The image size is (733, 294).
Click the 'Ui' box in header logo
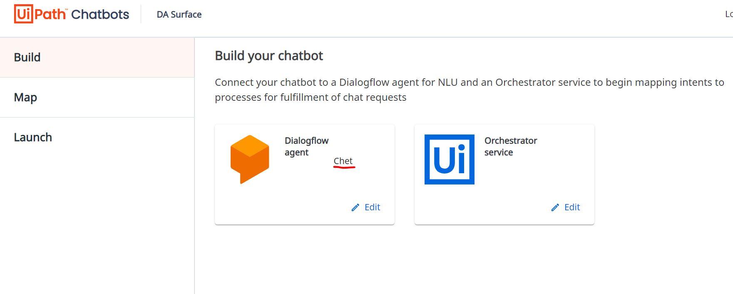pyautogui.click(x=23, y=14)
